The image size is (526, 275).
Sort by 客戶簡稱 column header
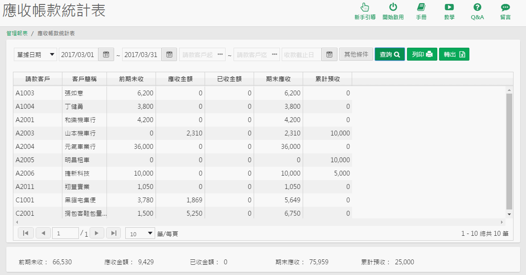point(84,79)
